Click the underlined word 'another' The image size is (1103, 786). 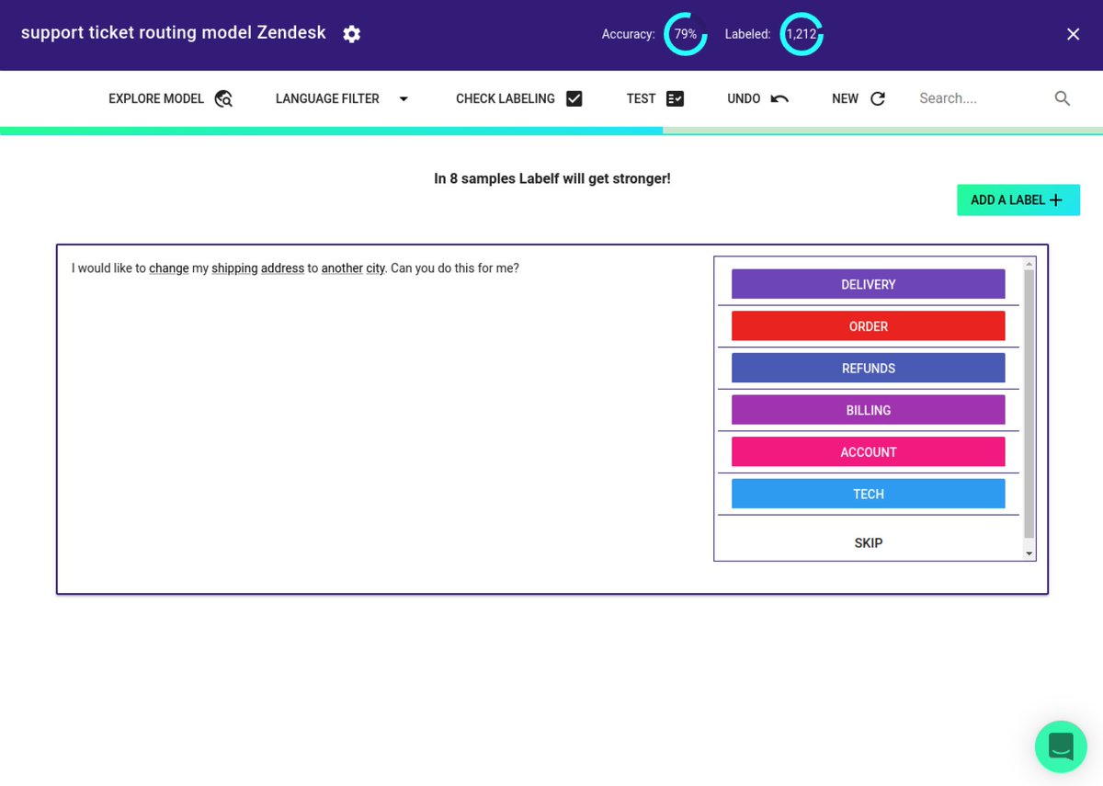343,268
